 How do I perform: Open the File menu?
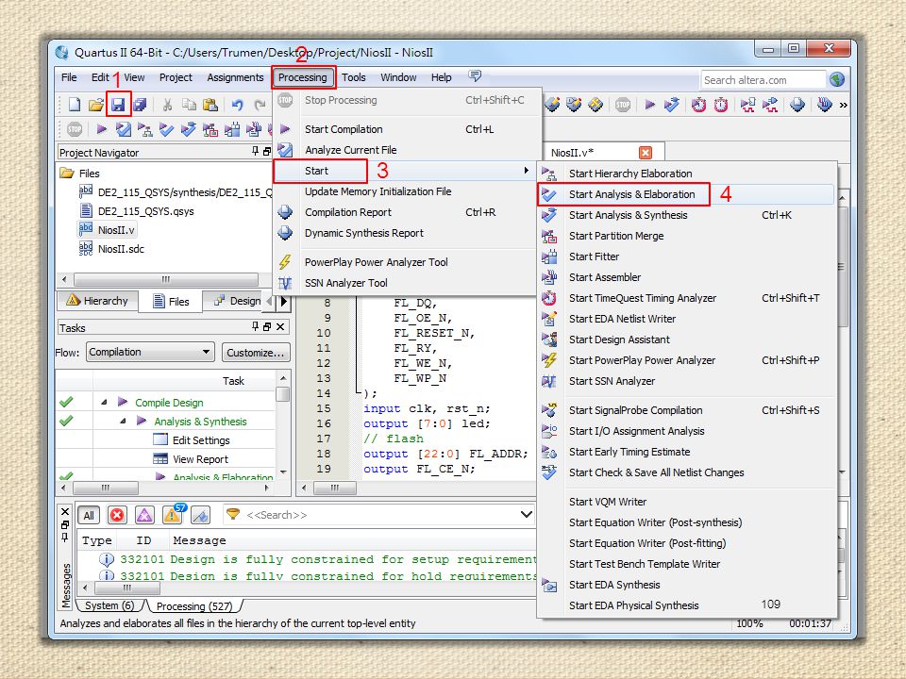coord(69,77)
